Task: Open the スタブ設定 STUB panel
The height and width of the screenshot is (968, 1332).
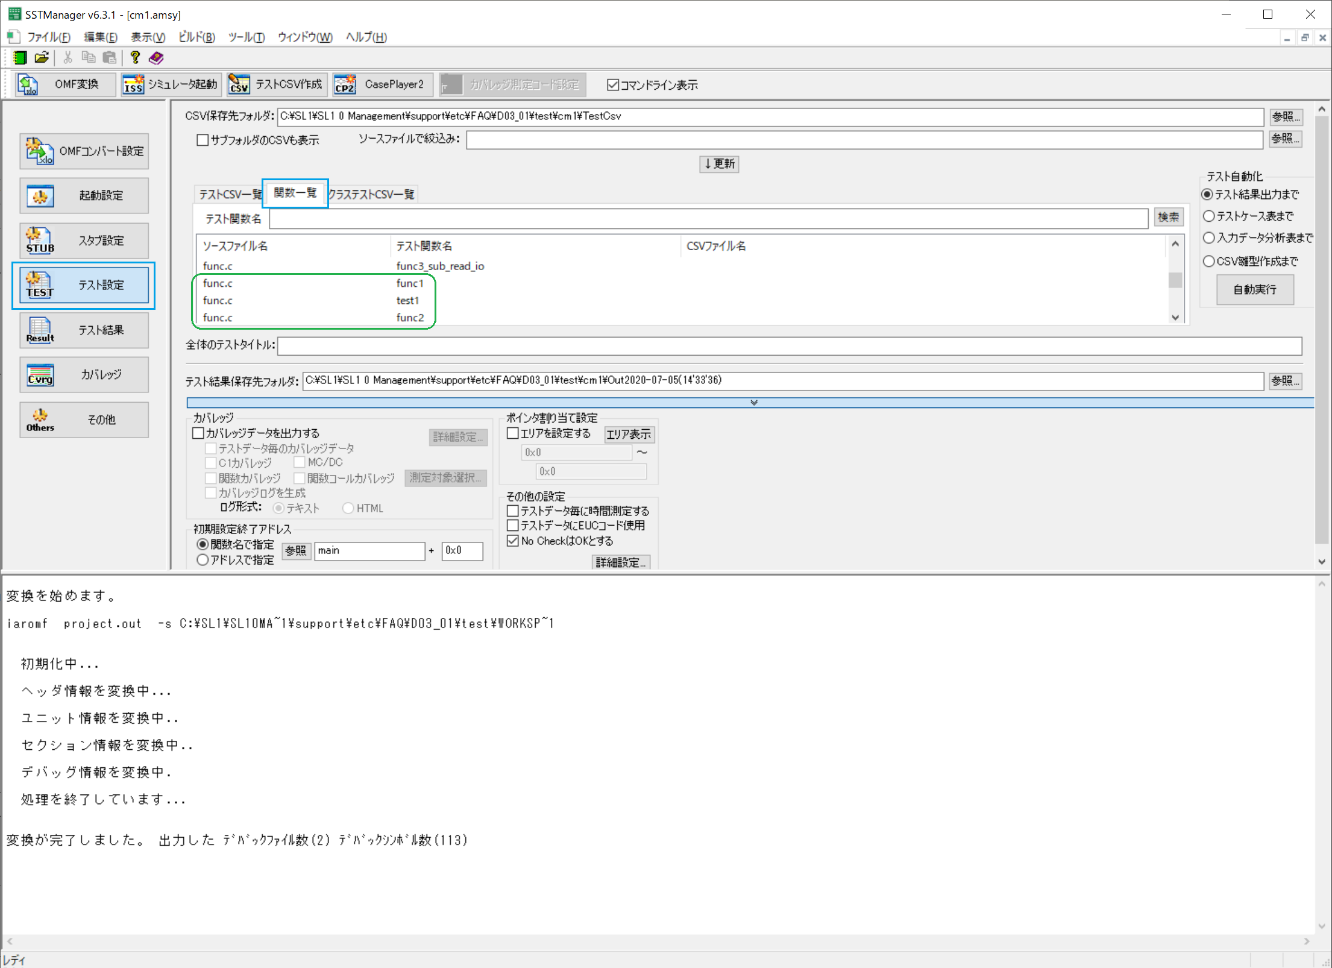Action: point(84,240)
